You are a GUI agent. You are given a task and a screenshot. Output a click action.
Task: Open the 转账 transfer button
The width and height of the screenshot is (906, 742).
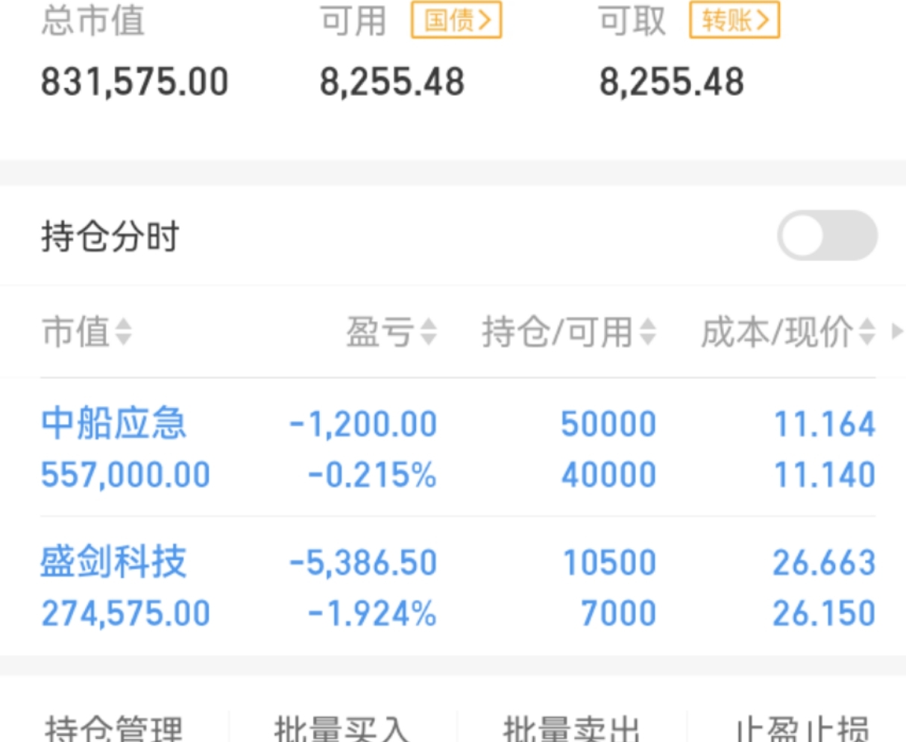pyautogui.click(x=734, y=20)
